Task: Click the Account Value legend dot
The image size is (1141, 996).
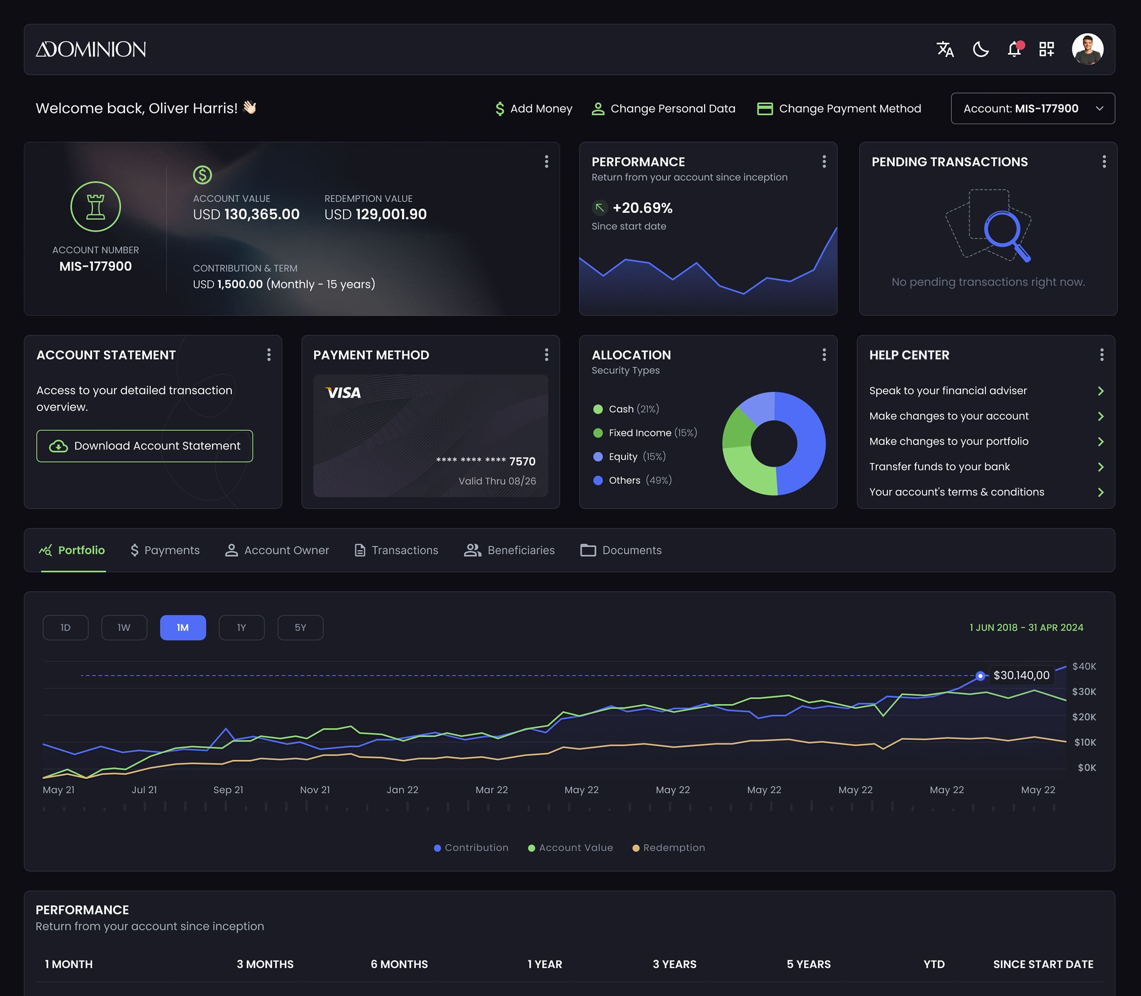Action: tap(532, 848)
